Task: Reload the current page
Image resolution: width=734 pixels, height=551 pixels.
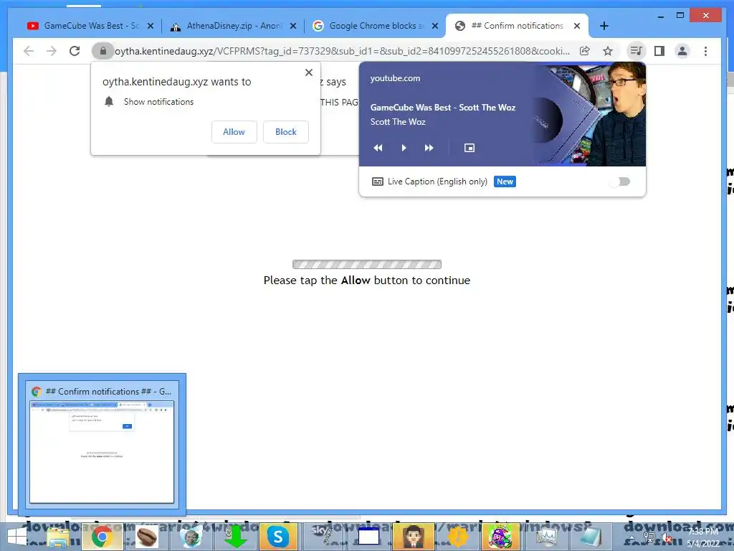Action: [75, 51]
